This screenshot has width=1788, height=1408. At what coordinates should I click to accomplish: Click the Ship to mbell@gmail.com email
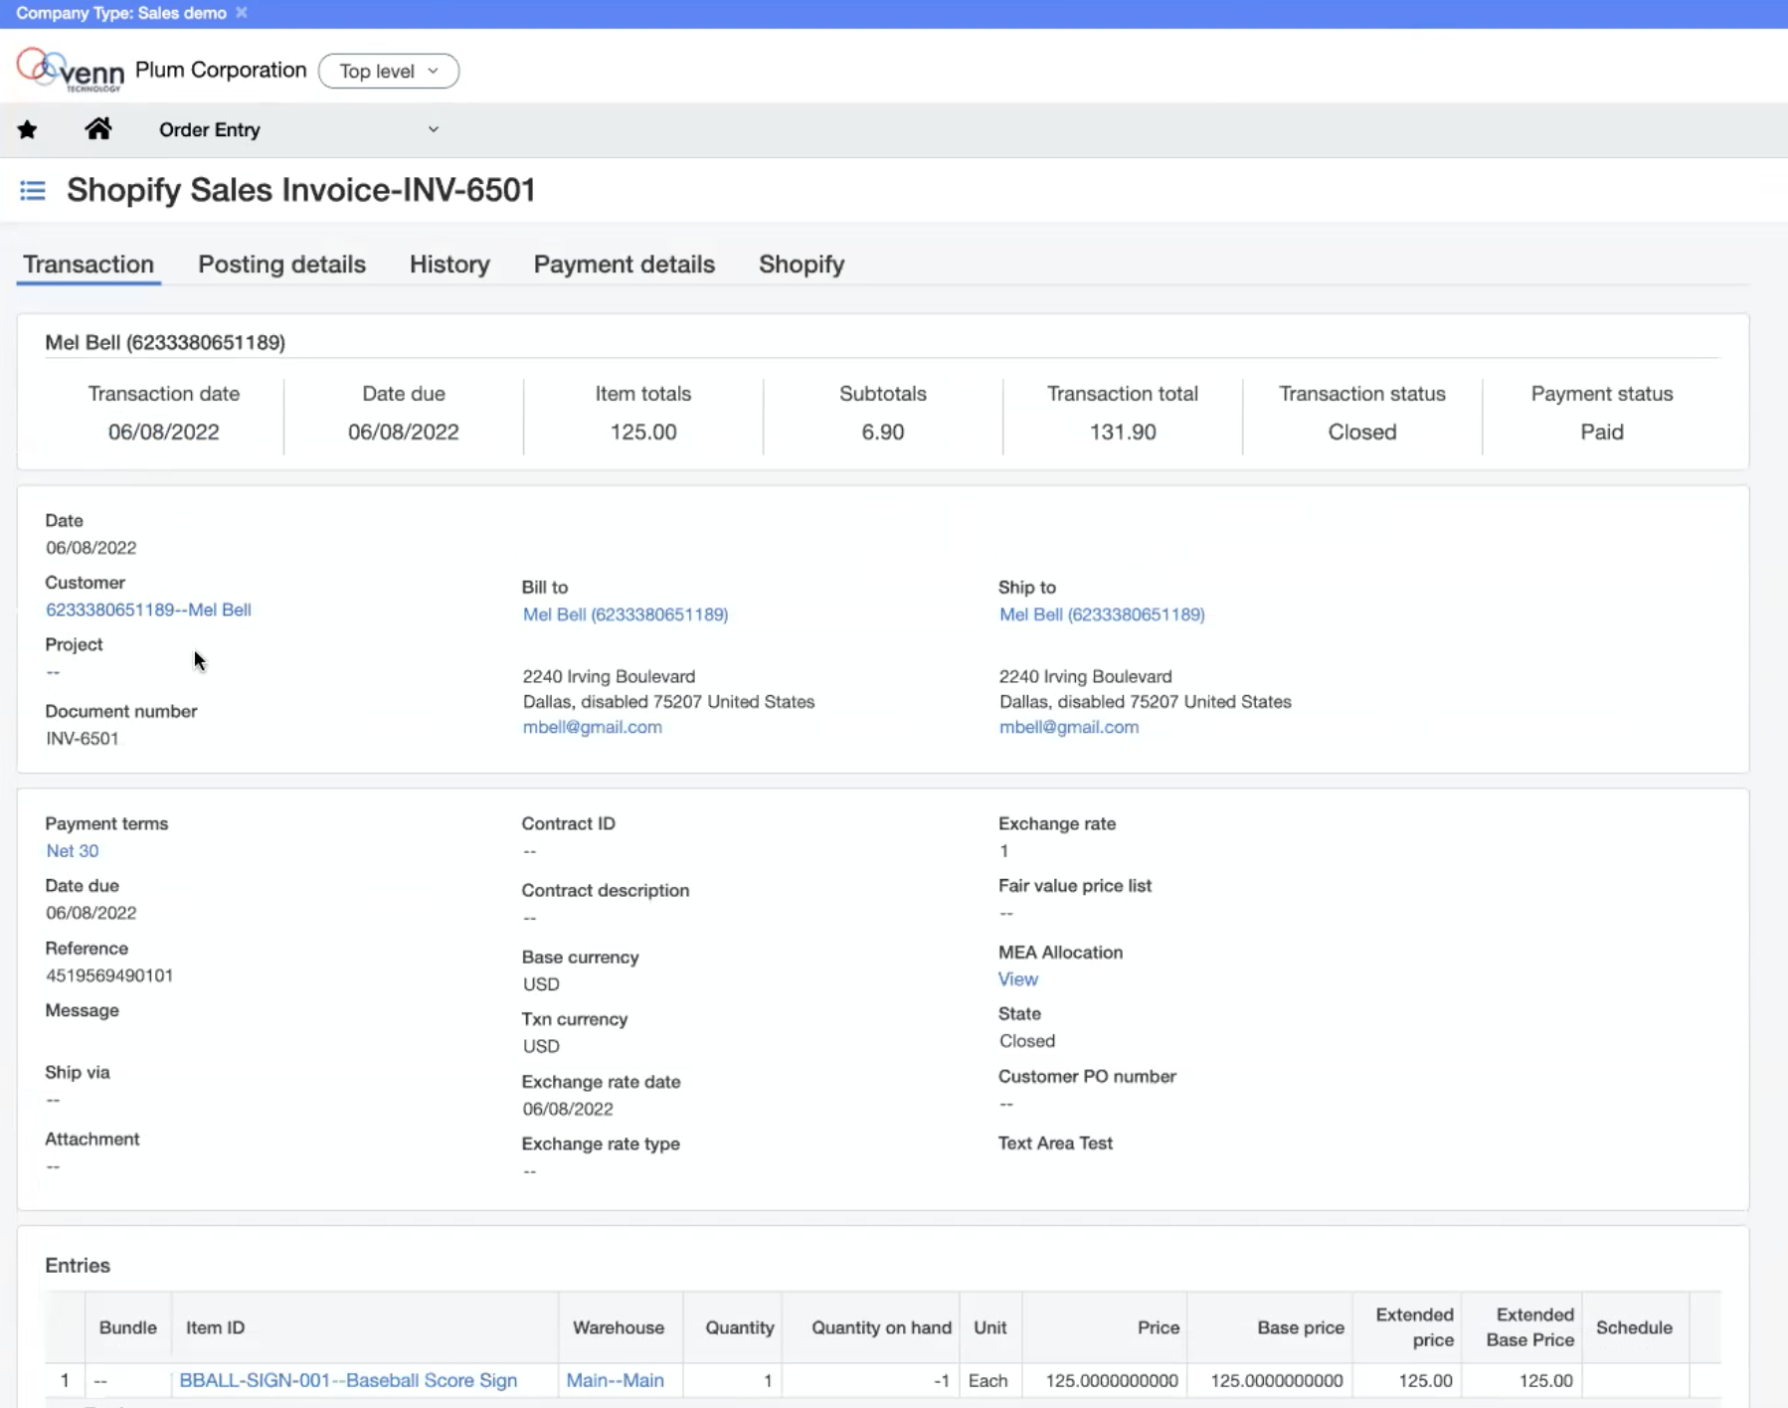[x=1069, y=727]
